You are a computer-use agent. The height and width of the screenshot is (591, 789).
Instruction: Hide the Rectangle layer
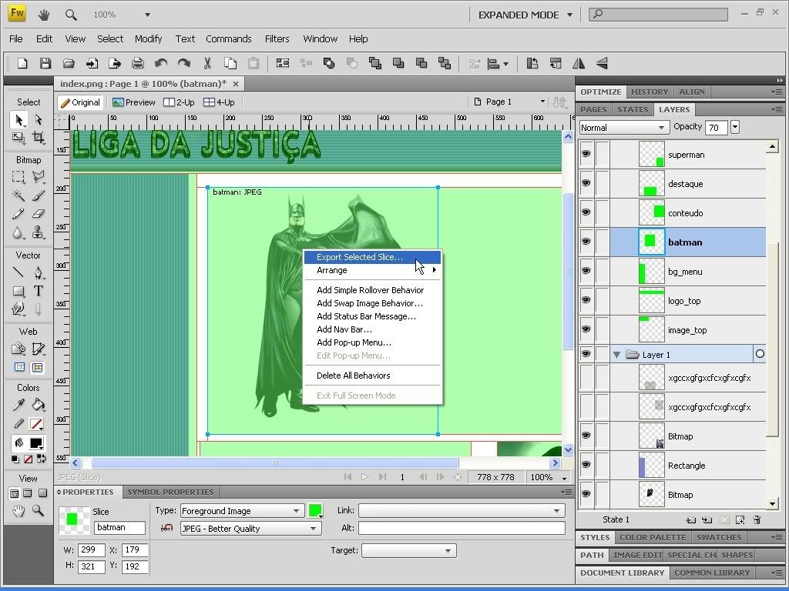586,465
